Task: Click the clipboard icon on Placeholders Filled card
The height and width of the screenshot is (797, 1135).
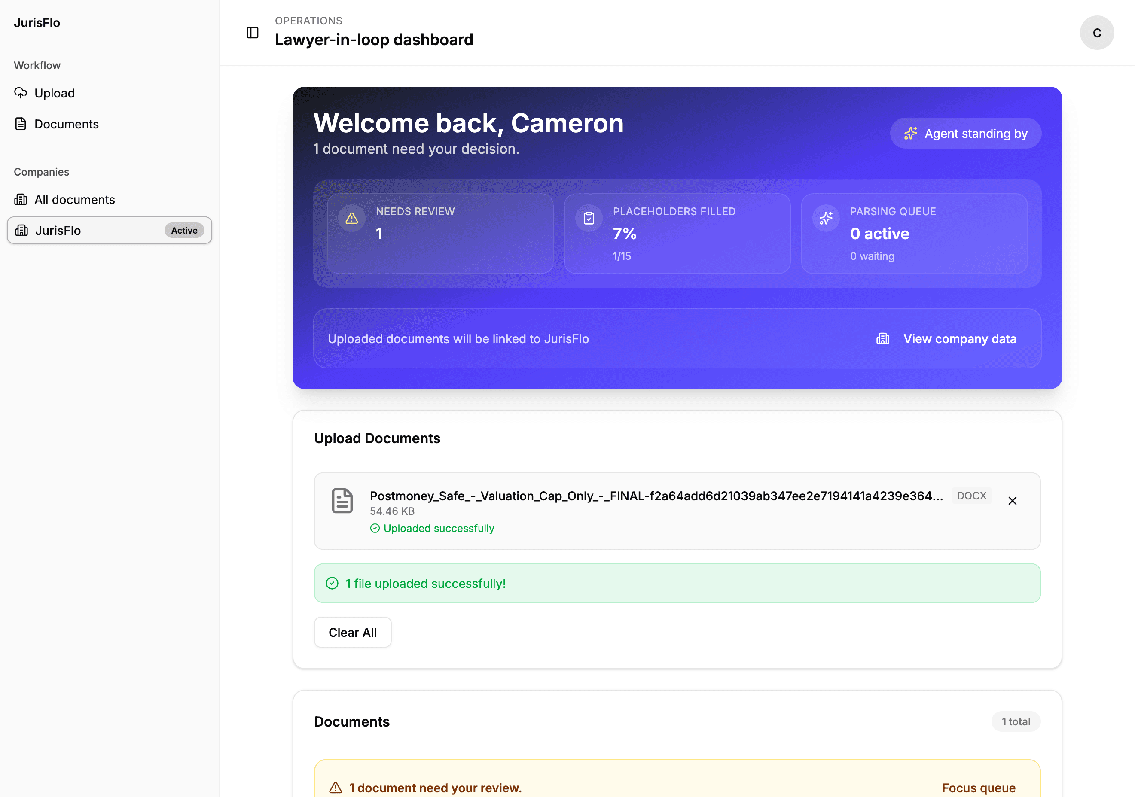Action: click(x=588, y=217)
